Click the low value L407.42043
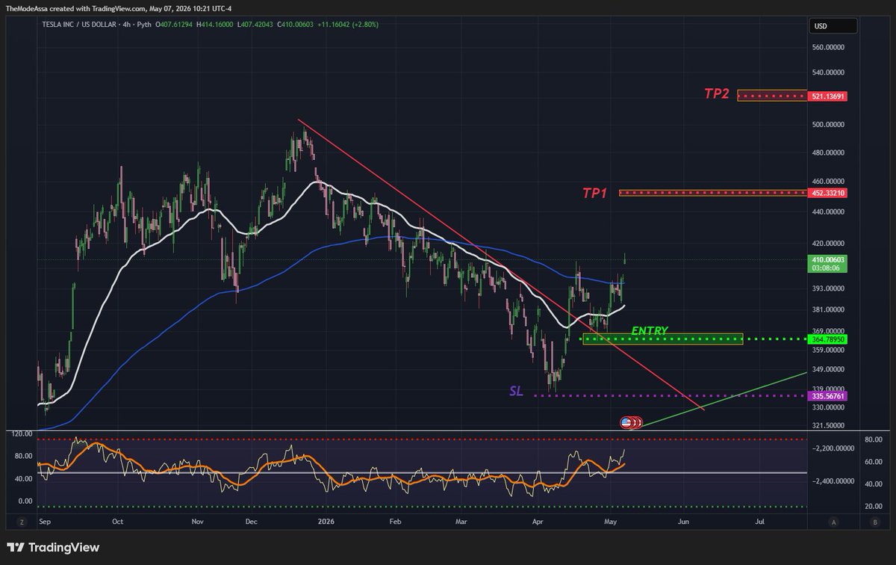Viewport: 896px width, 565px height. pos(256,25)
